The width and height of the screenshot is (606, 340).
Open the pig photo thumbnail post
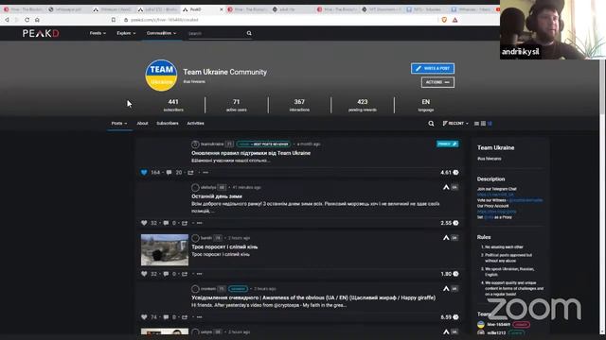(165, 249)
